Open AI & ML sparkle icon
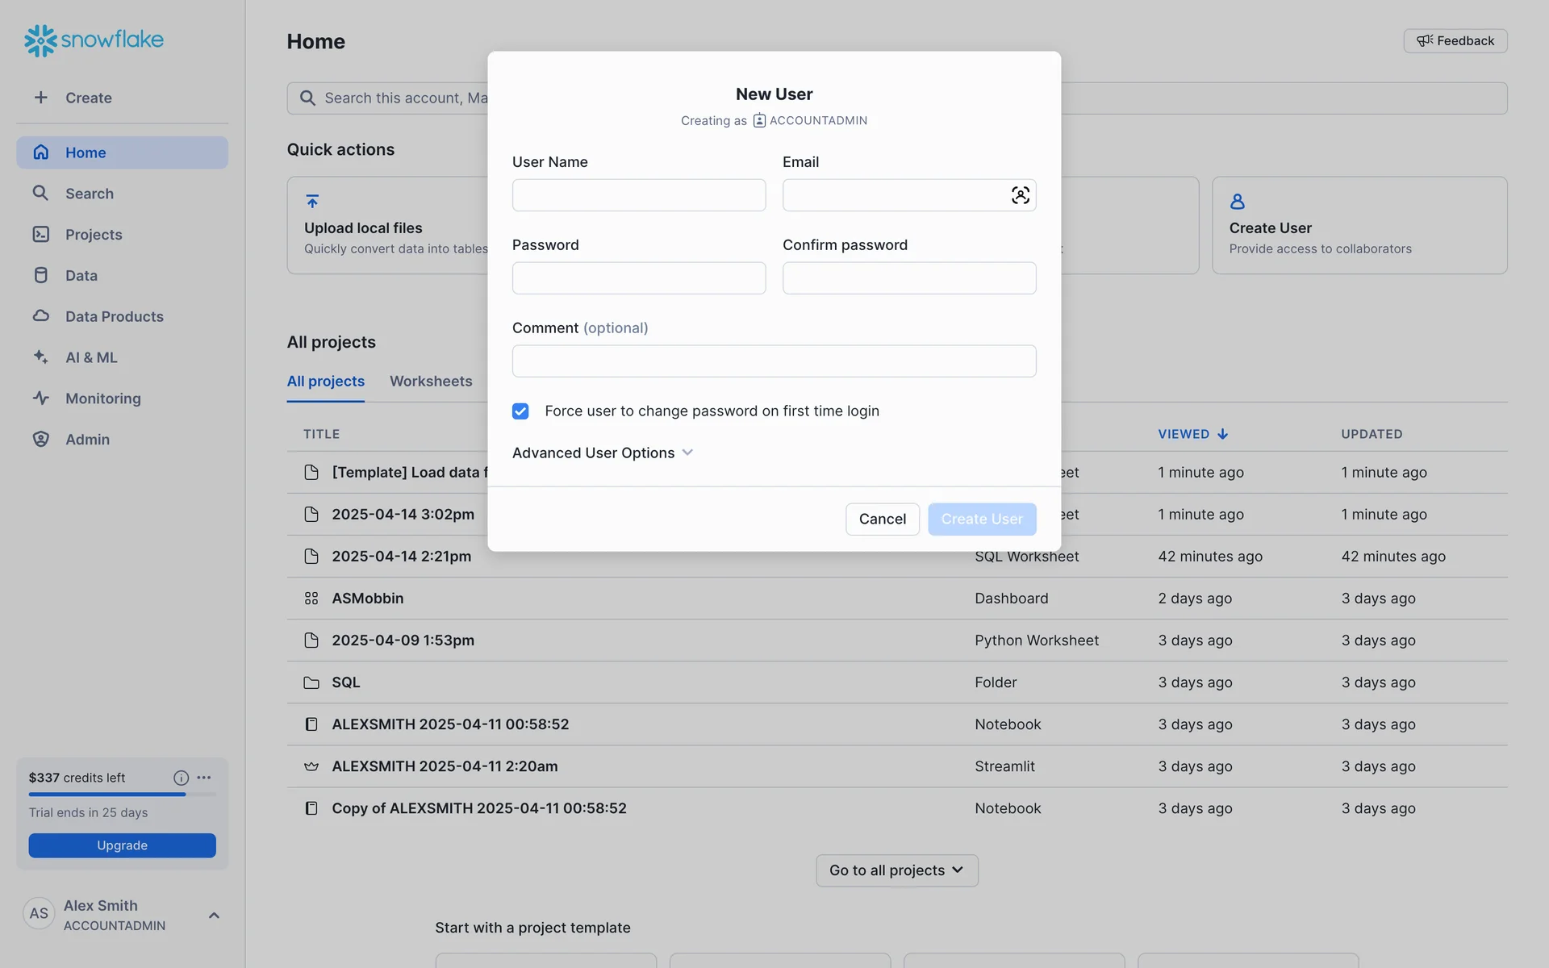The image size is (1549, 968). point(40,357)
